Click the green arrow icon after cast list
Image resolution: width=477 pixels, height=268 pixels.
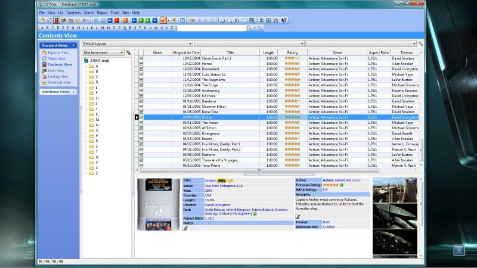tap(255, 214)
